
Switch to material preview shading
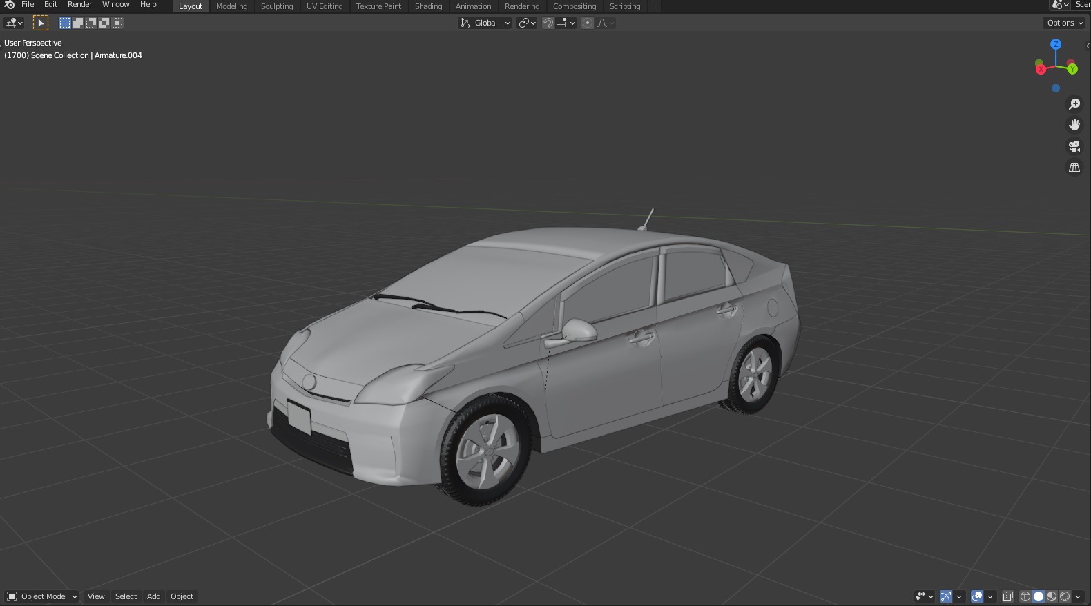tap(1052, 596)
